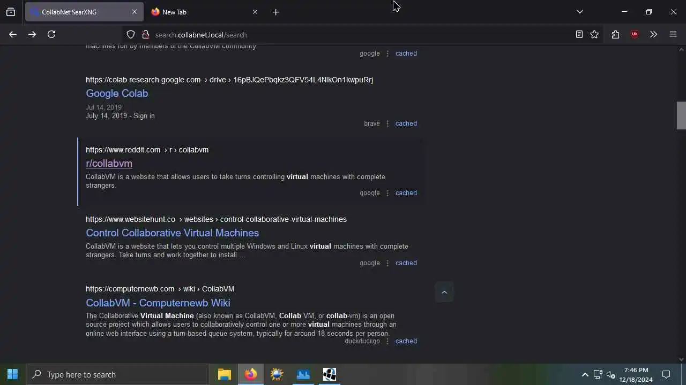Toggle reader view icon
Viewport: 686px width, 385px height.
click(x=579, y=34)
